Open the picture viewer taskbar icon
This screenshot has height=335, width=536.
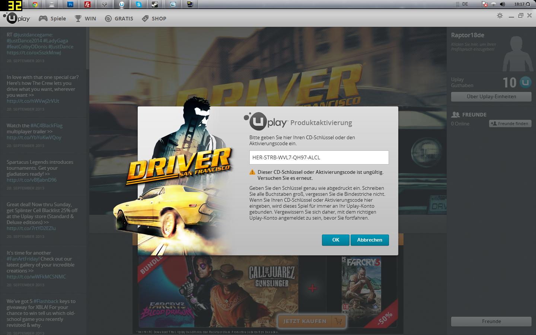coord(173,4)
